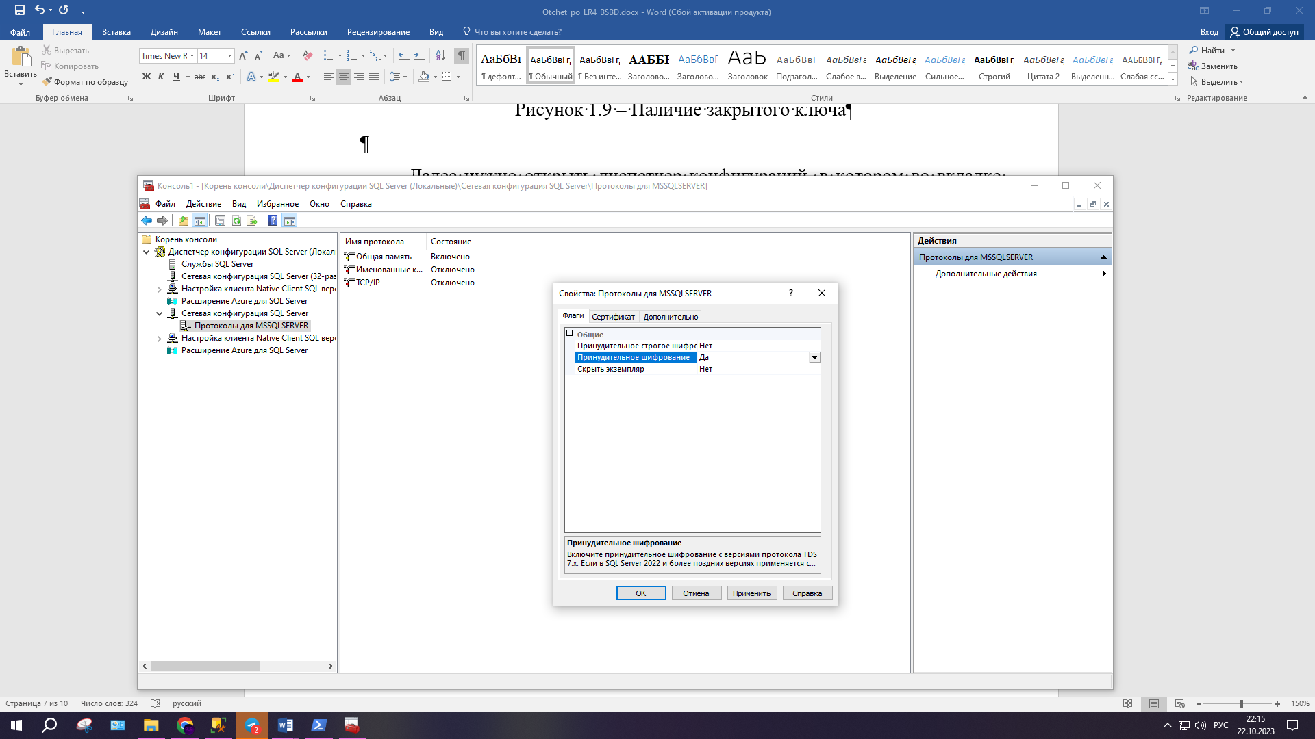
Task: Click the green Refresh icon in console toolbar
Action: tap(236, 220)
